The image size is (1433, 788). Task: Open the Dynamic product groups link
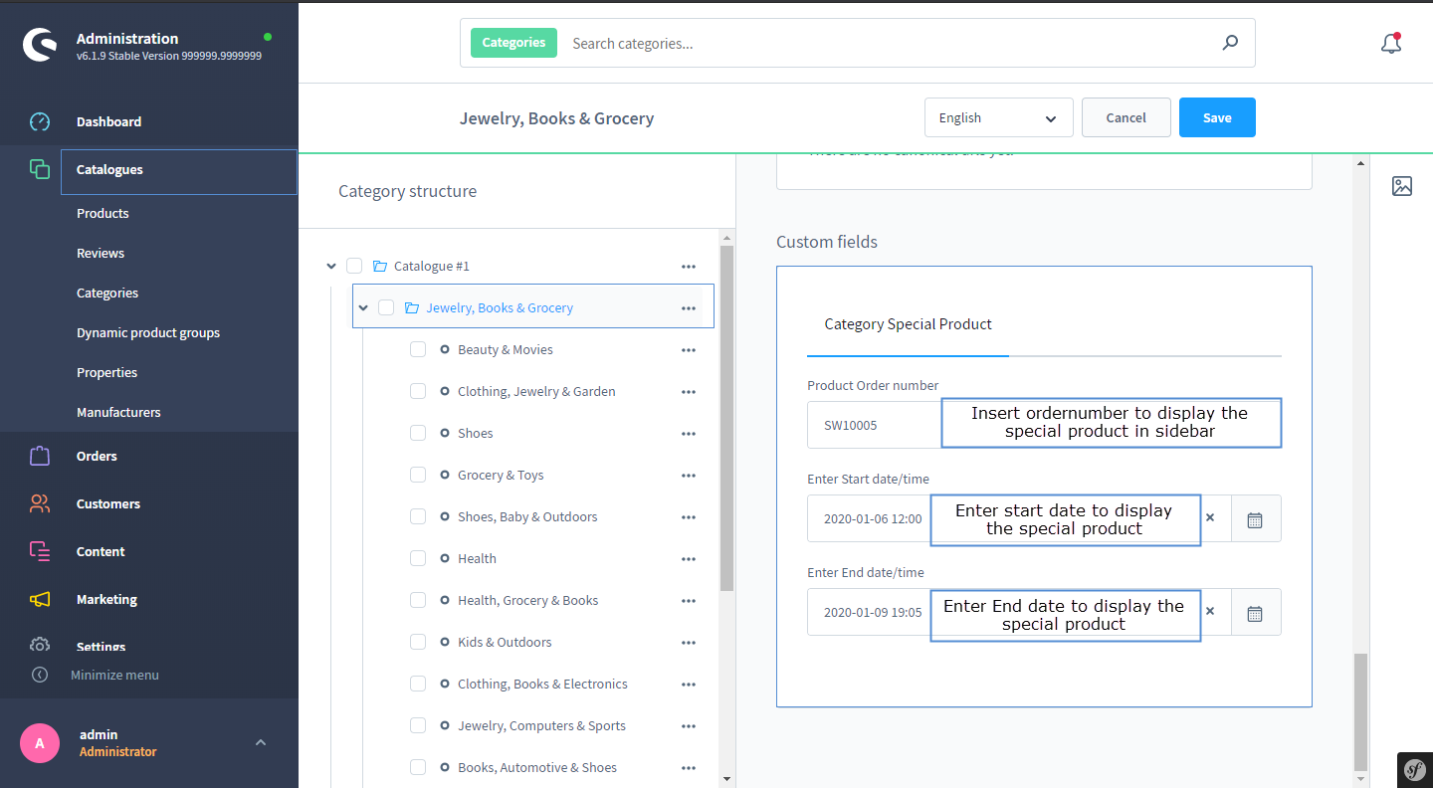click(148, 332)
